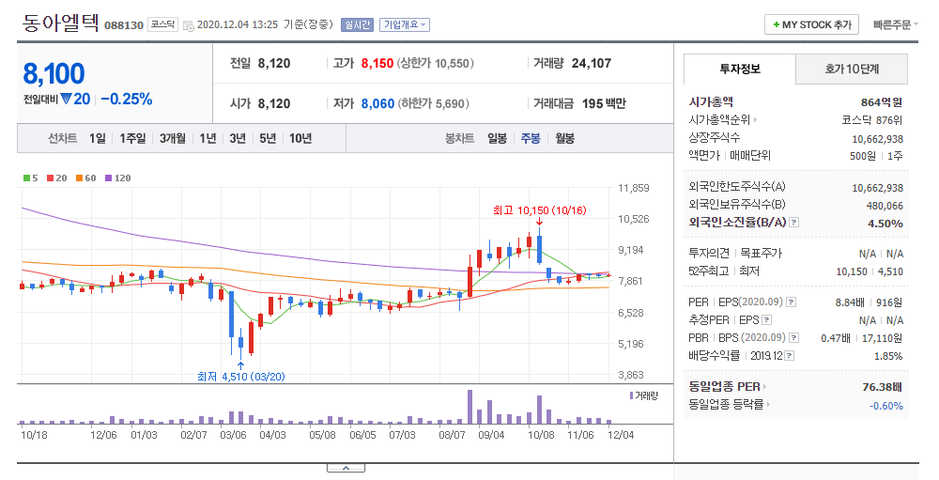Click the 최저 4,510 (03/20) chart marker

[240, 377]
